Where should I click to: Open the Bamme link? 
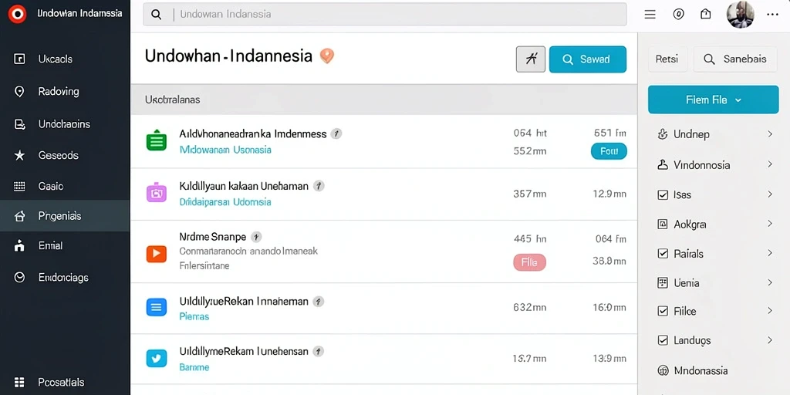coord(194,367)
